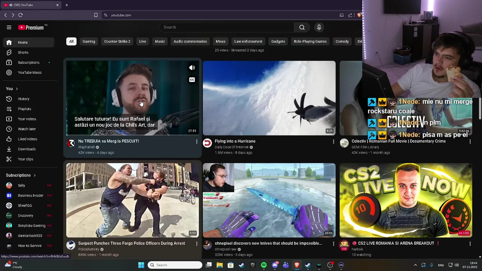Open Daily Dose Of Internet channel avatar

click(x=207, y=143)
